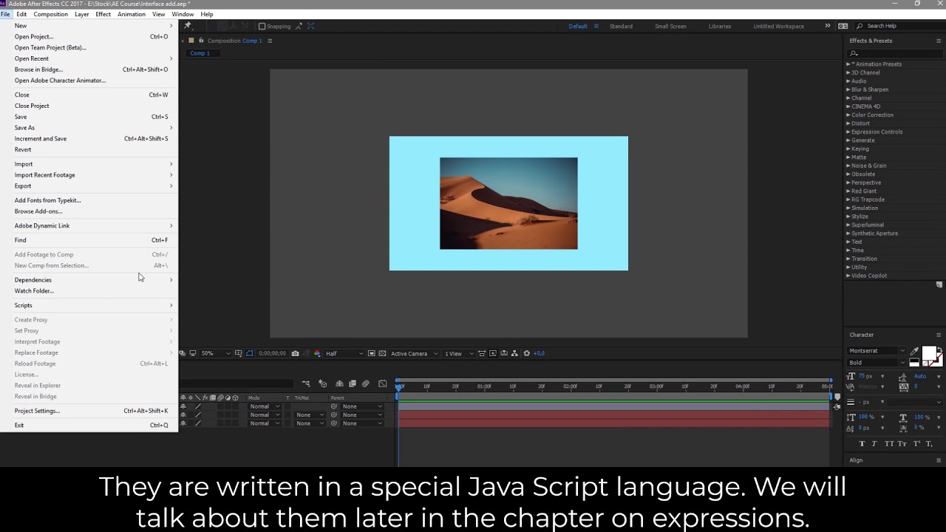Click the Show Channel color icon
This screenshot has width=946, height=532.
(317, 353)
